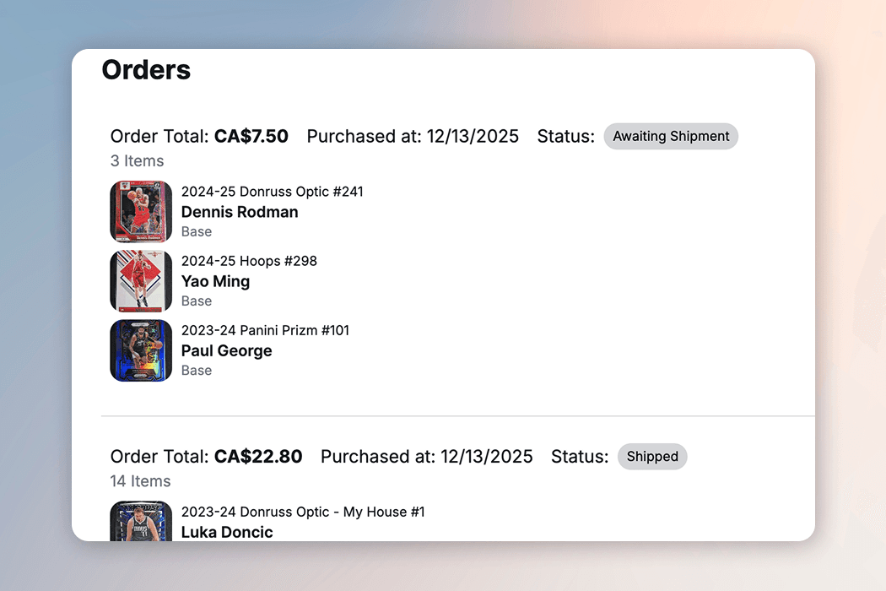
Task: Click the 2024-25 Donruss Optic #241 label
Action: click(273, 192)
